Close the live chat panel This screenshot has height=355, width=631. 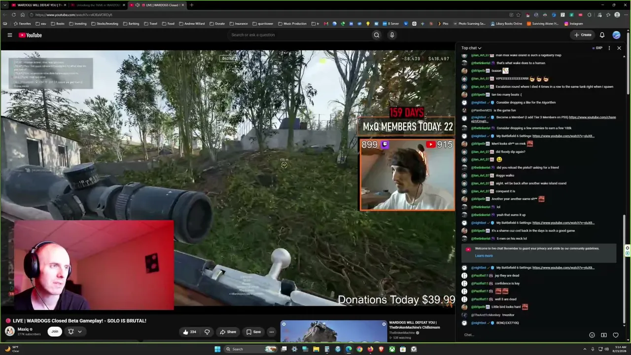619,48
